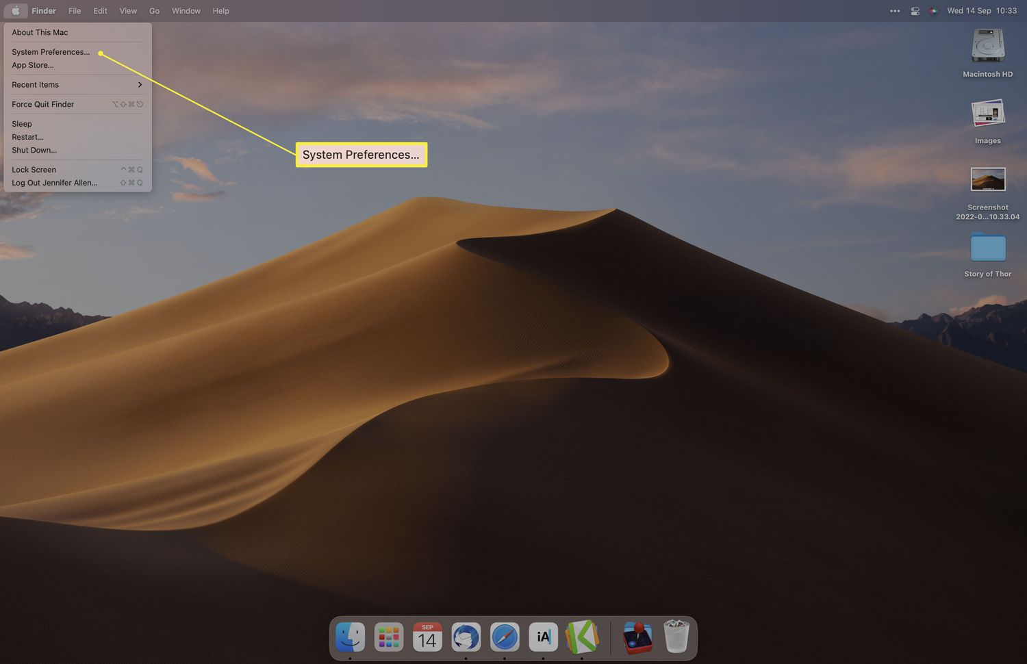Click Shut Down… in Apple menu
Image resolution: width=1027 pixels, height=664 pixels.
tap(34, 150)
